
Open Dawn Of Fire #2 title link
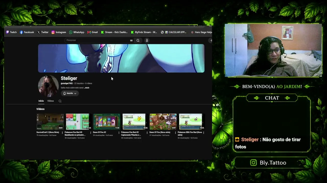[x=99, y=132]
